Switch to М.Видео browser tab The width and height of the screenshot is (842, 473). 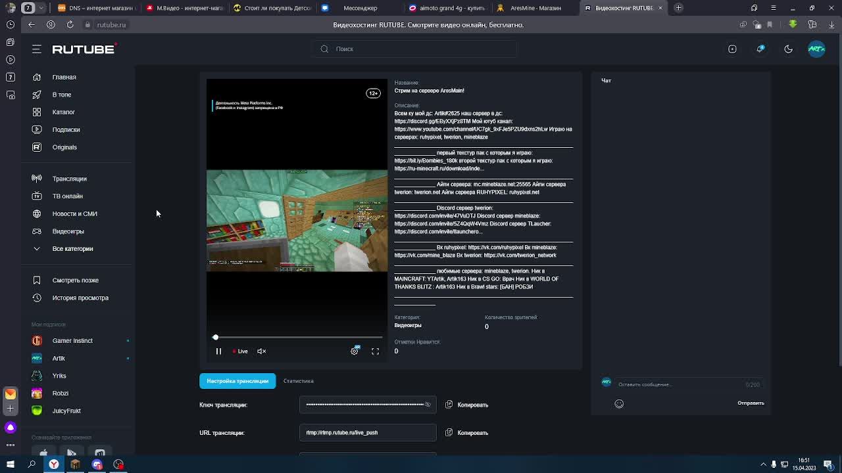tap(185, 8)
